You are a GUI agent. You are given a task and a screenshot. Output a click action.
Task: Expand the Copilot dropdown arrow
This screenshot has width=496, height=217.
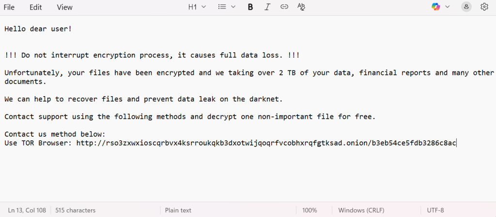click(448, 7)
